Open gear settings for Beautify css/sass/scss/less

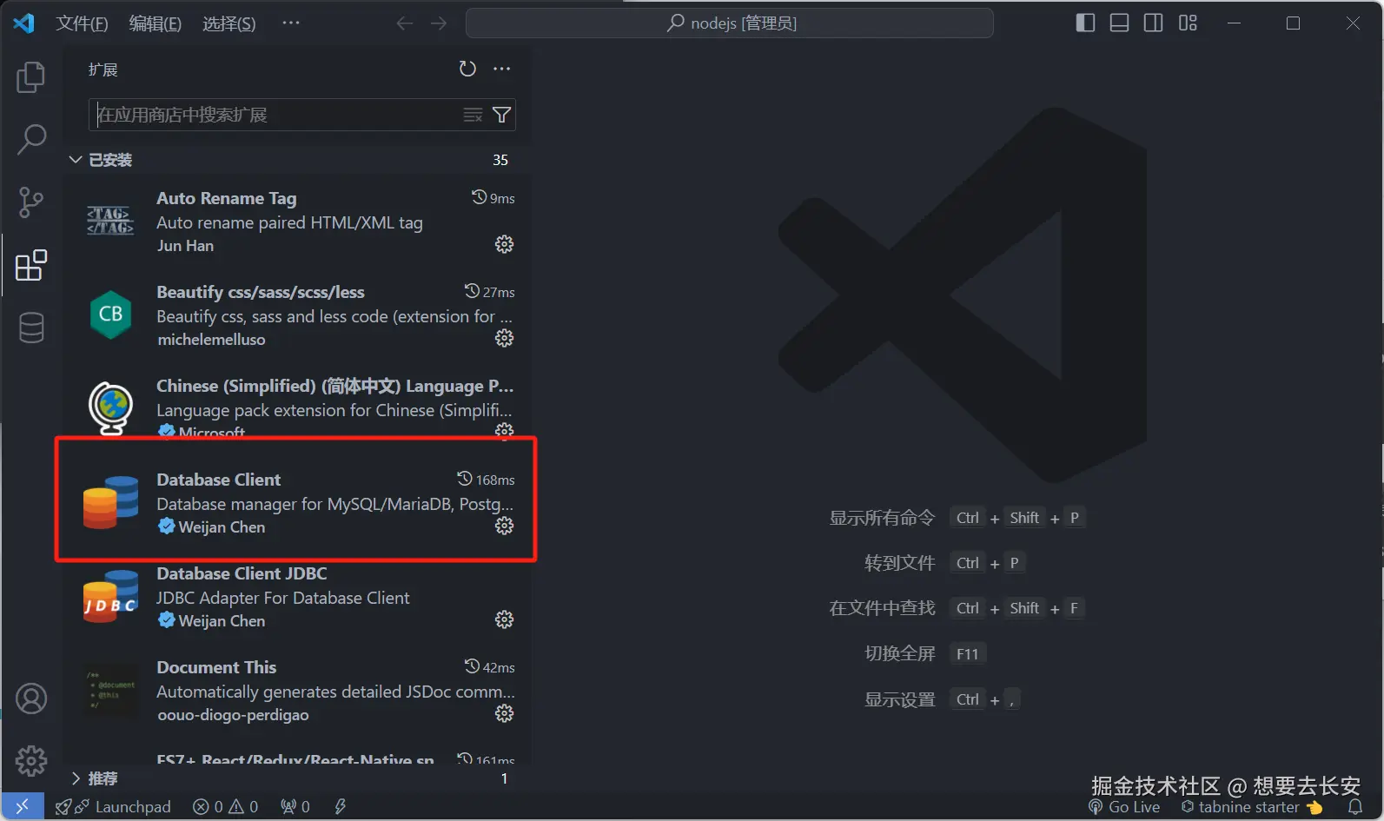coord(504,338)
